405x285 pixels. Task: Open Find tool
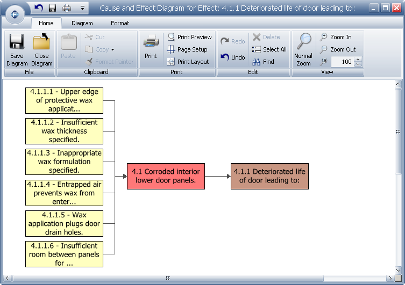pos(263,62)
